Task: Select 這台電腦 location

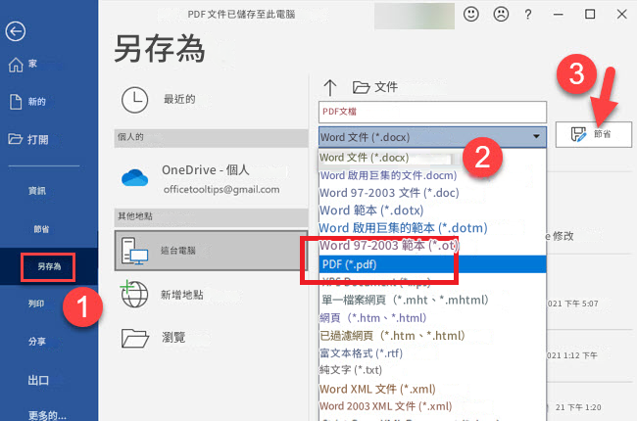Action: click(211, 251)
